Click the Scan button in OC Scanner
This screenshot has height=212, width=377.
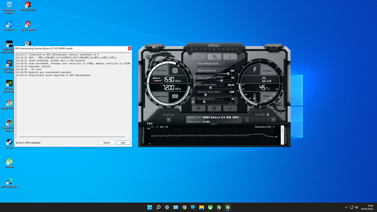[123, 143]
